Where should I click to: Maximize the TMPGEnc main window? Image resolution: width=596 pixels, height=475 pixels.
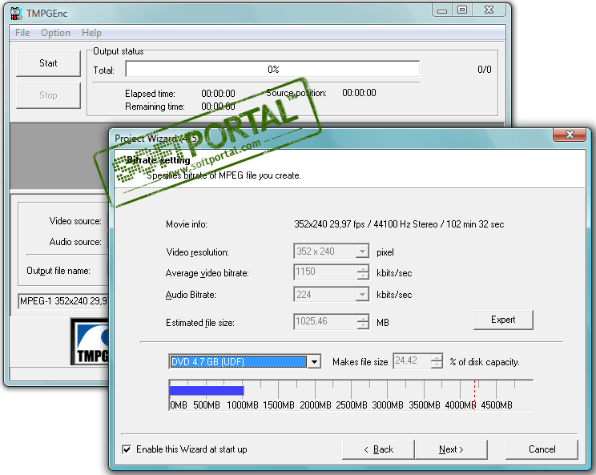[462, 10]
